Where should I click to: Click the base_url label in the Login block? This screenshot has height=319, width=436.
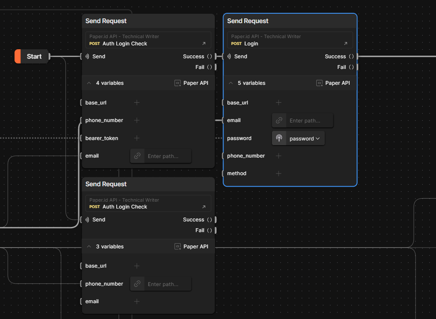(x=238, y=102)
